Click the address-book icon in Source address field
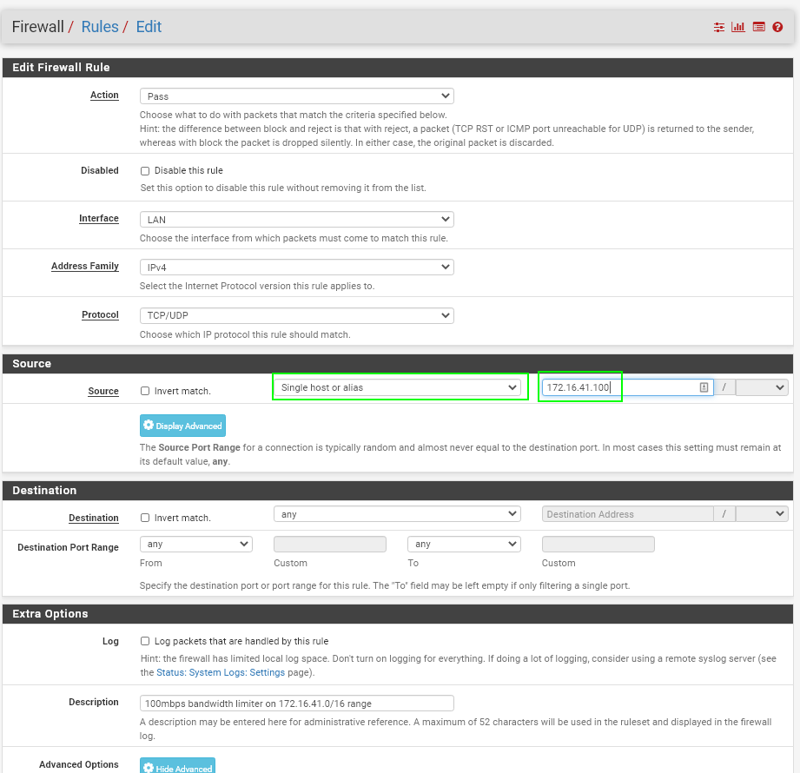800x773 pixels. 704,387
